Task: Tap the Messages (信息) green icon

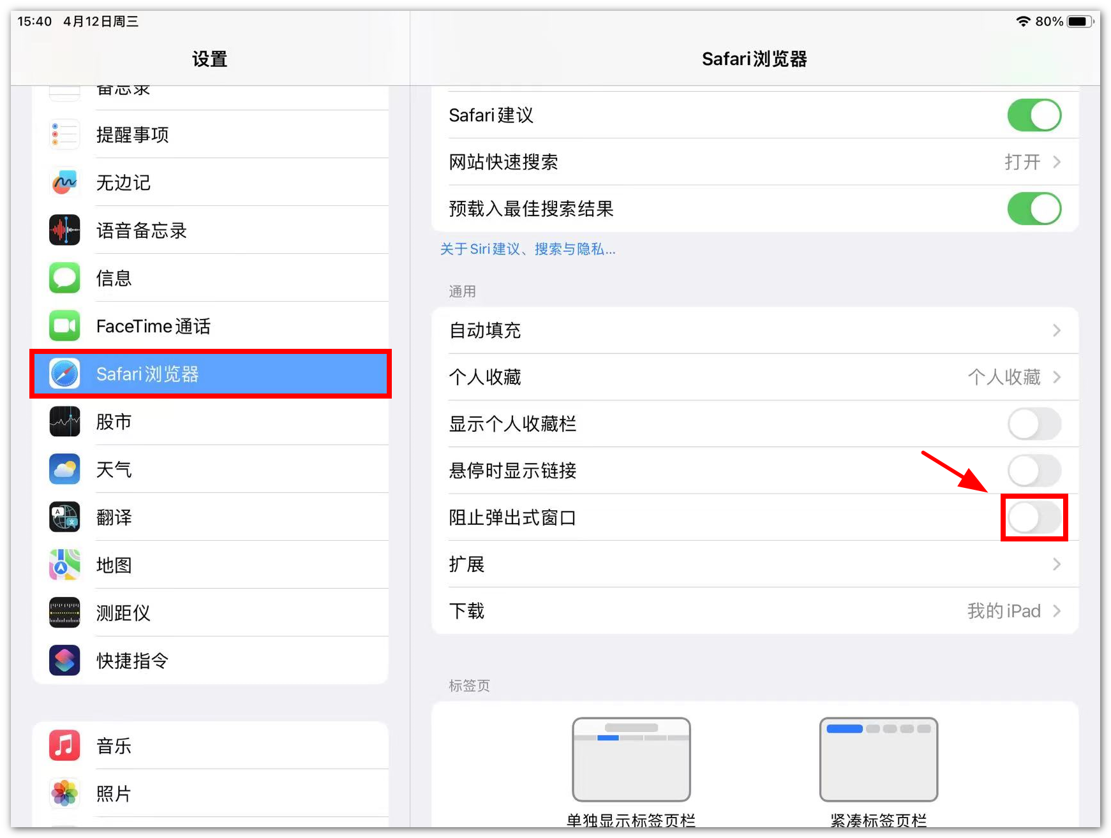Action: 64,278
